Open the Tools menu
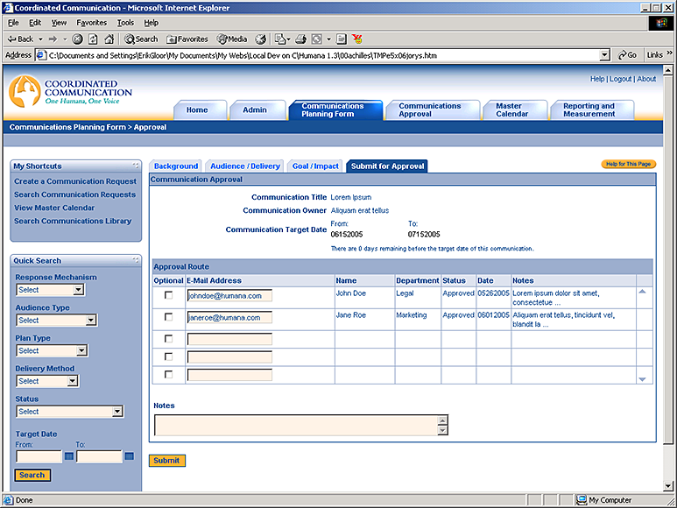 coord(125,23)
